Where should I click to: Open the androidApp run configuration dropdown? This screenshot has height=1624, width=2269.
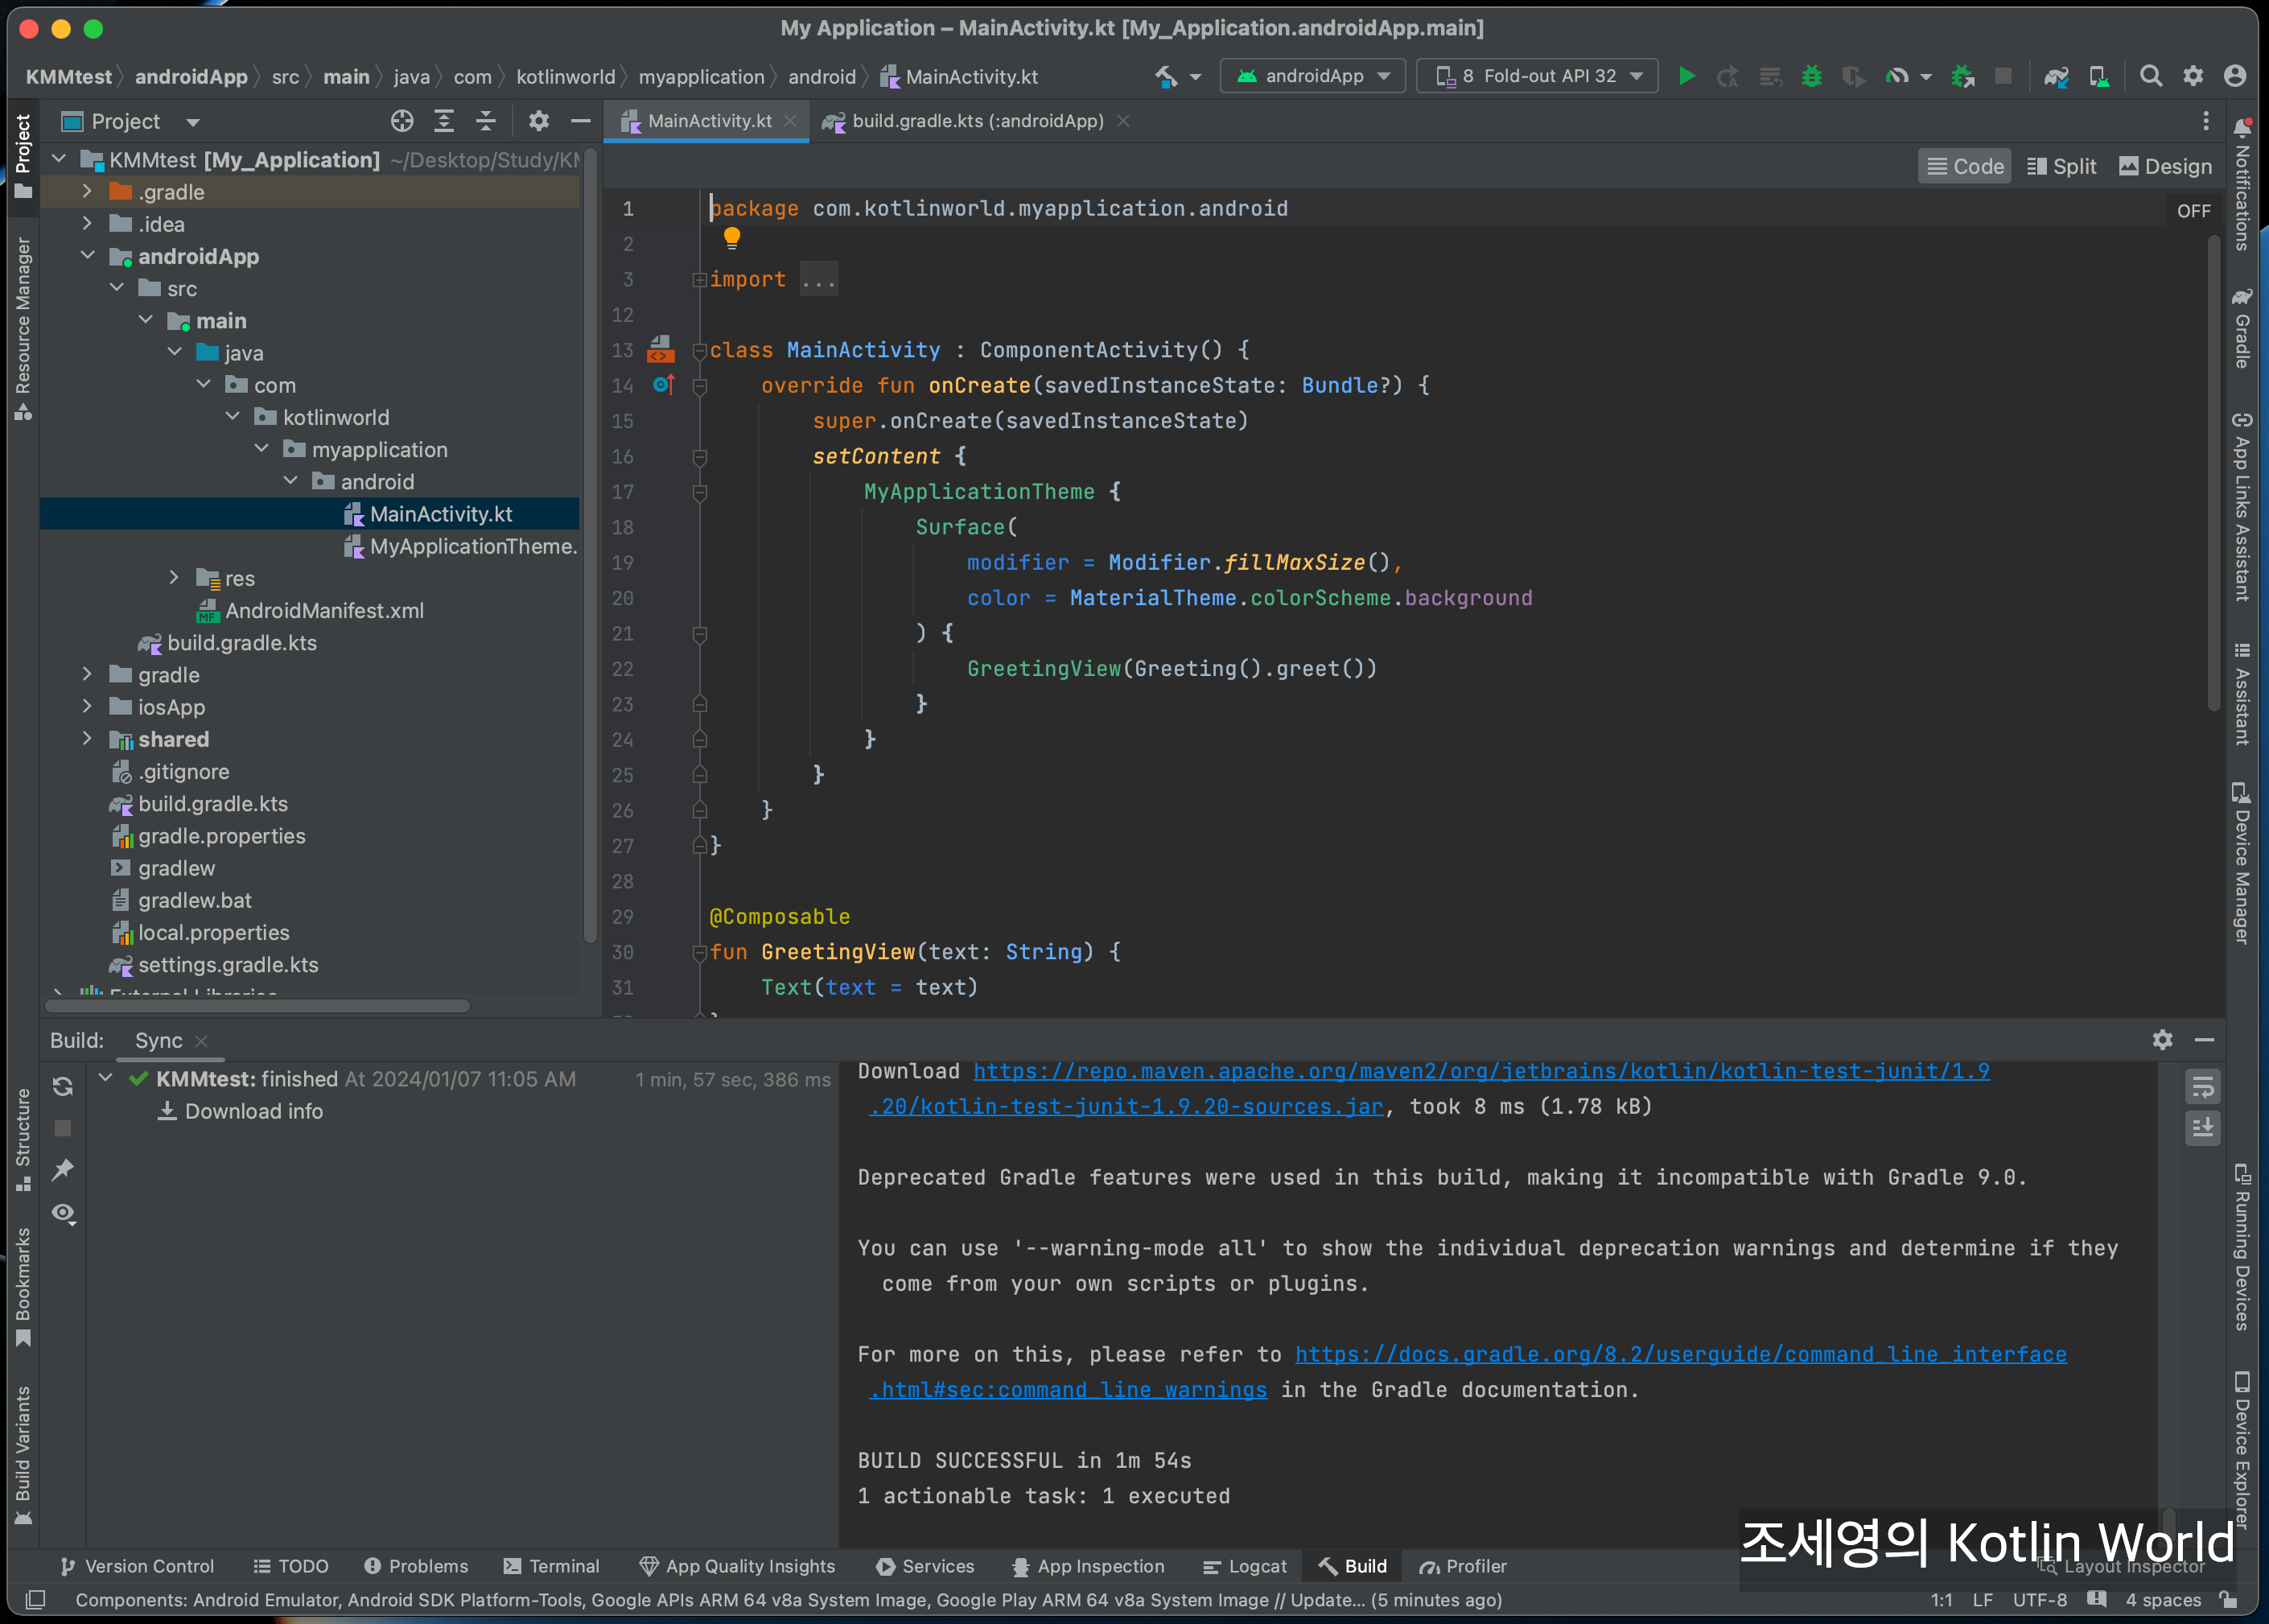click(1312, 76)
